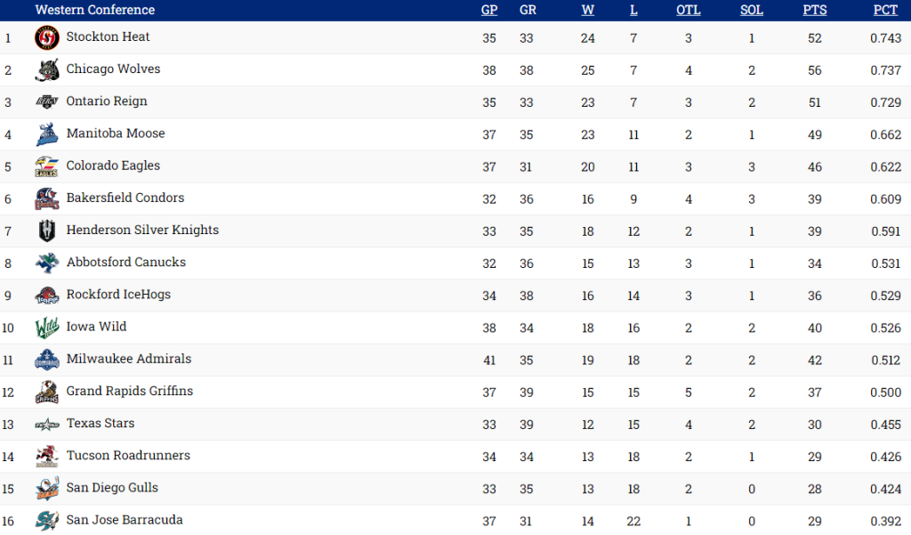
Task: Click the Western Conference table heading
Action: tap(95, 10)
